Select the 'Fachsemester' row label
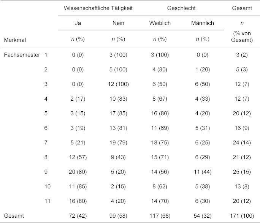Screen dimensions: 260x223 (x=22, y=55)
